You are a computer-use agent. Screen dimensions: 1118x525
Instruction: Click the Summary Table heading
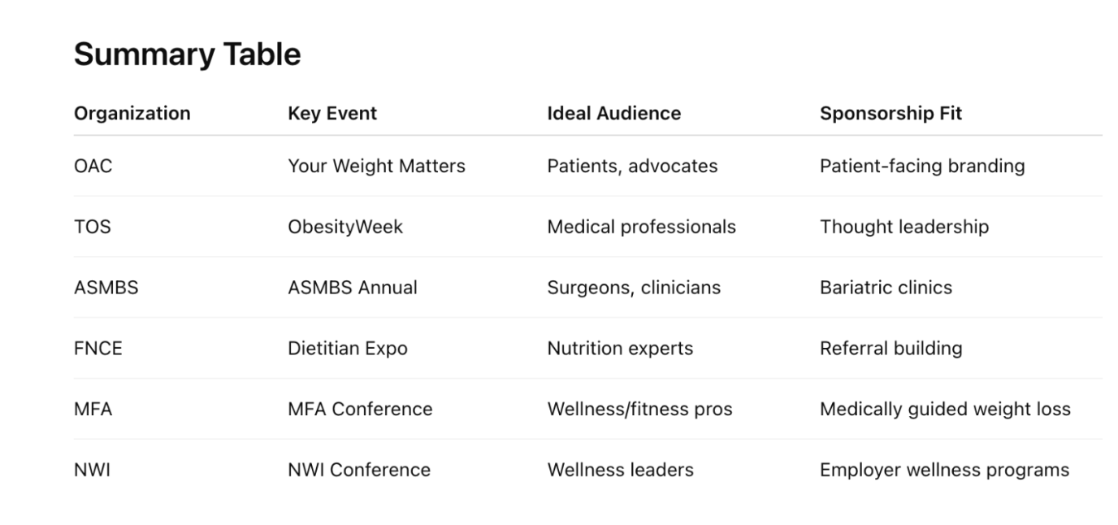click(187, 54)
